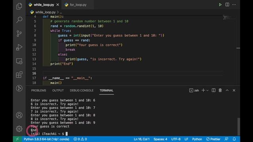Open the feedback icon in the status bar

coord(227,139)
